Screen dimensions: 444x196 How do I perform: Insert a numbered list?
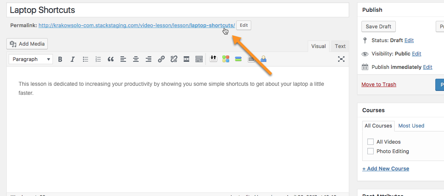98,59
